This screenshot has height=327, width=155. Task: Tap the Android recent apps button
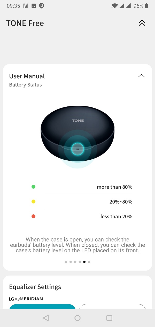(109, 318)
